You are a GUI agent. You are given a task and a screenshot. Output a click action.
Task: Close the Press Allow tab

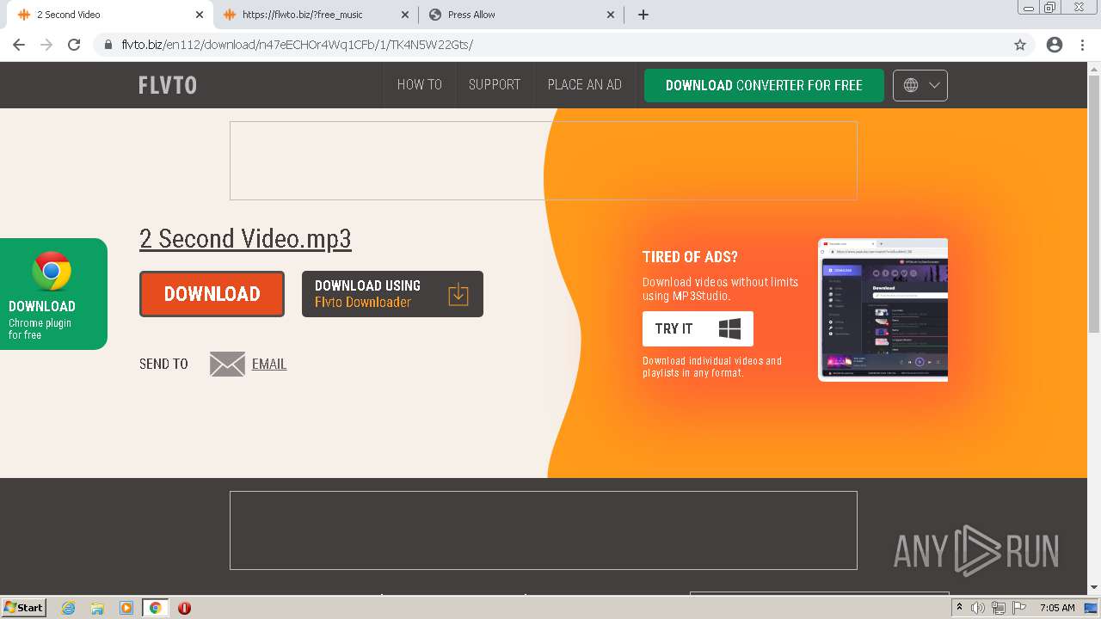(x=611, y=15)
